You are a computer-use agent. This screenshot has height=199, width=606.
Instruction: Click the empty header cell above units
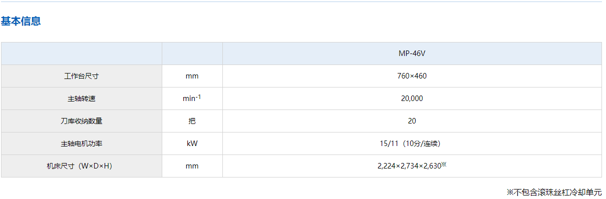tap(192, 53)
